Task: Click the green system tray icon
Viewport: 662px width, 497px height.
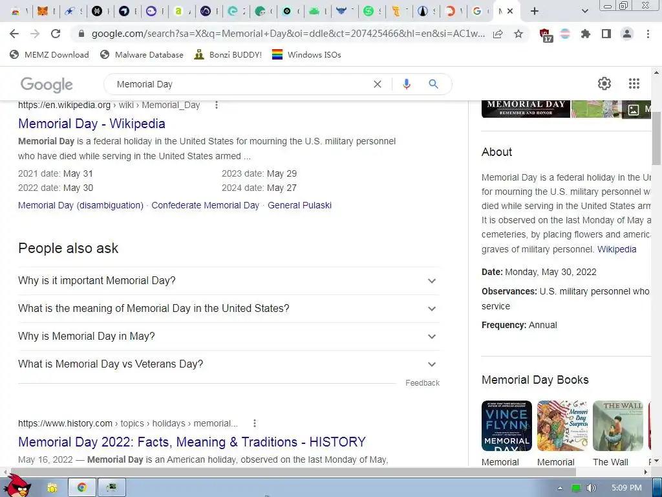Action: pos(576,488)
